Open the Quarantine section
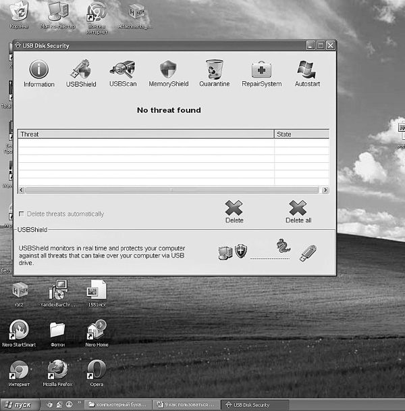Screen dimensions: 405x411 [x=214, y=73]
